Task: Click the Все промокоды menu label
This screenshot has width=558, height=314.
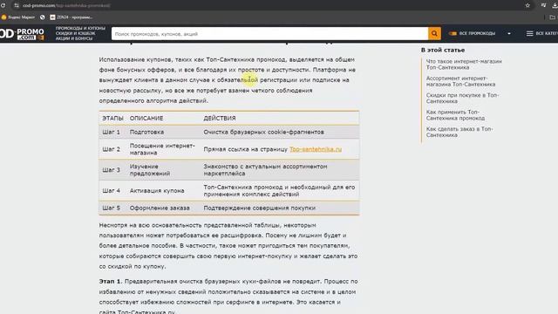Action: 477,33
